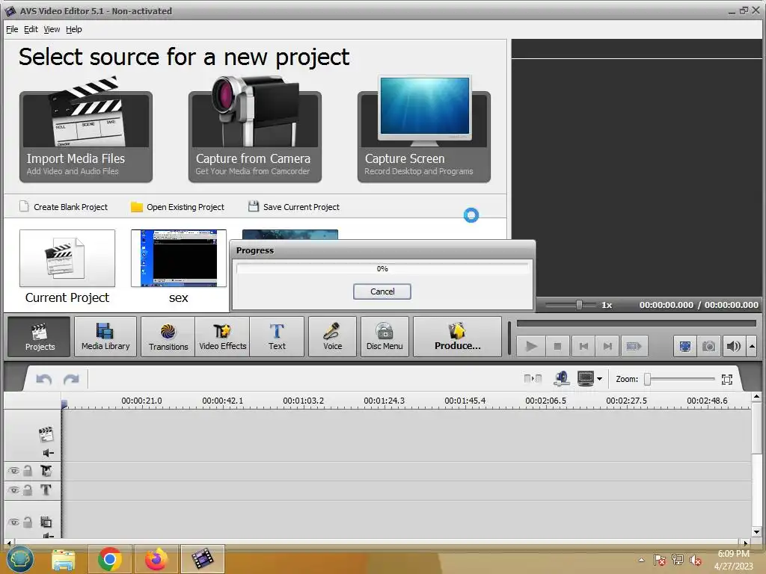This screenshot has width=766, height=574.
Task: Go to next frame in preview
Action: (607, 347)
